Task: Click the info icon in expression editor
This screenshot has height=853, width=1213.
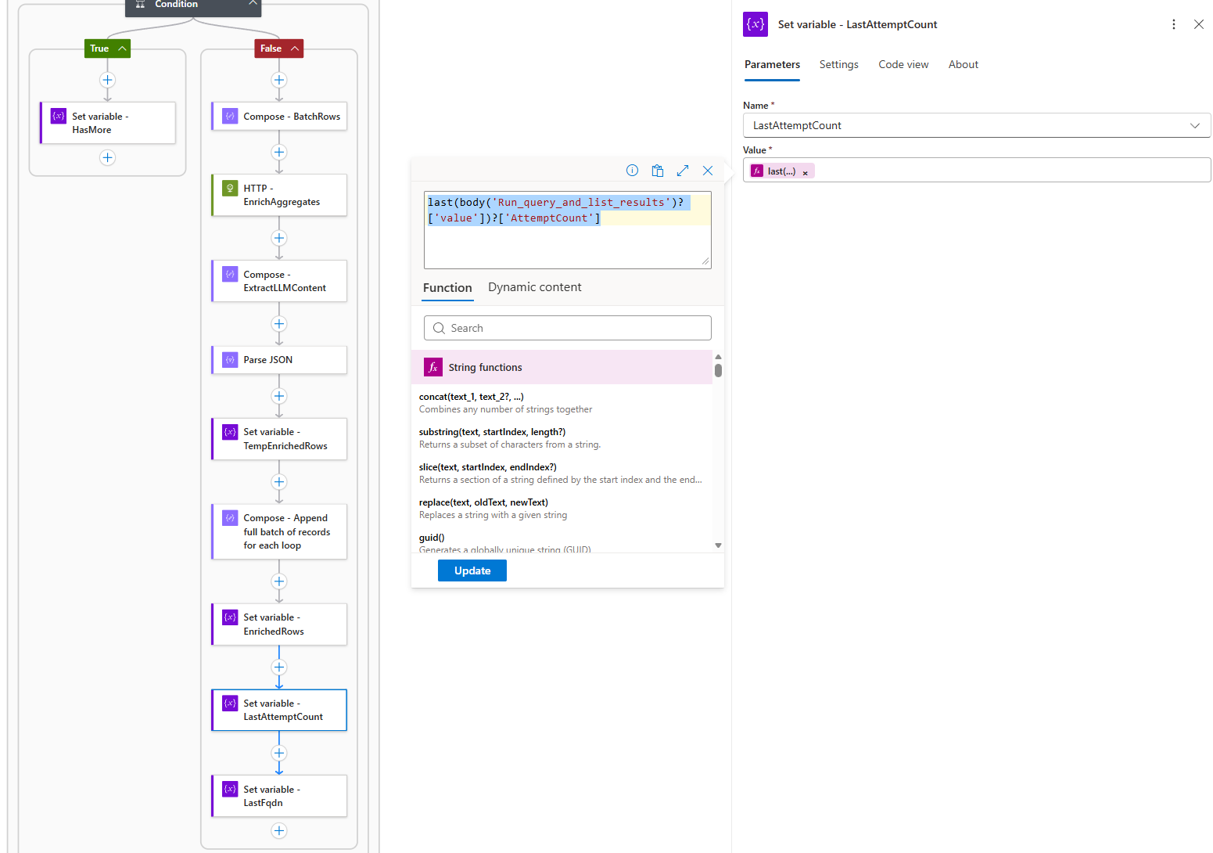Action: tap(632, 171)
